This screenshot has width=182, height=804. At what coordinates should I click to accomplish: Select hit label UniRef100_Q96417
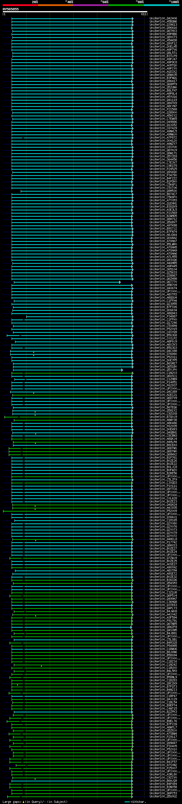163,81
